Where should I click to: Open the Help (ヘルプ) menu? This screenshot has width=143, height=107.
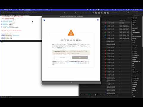(51, 10)
